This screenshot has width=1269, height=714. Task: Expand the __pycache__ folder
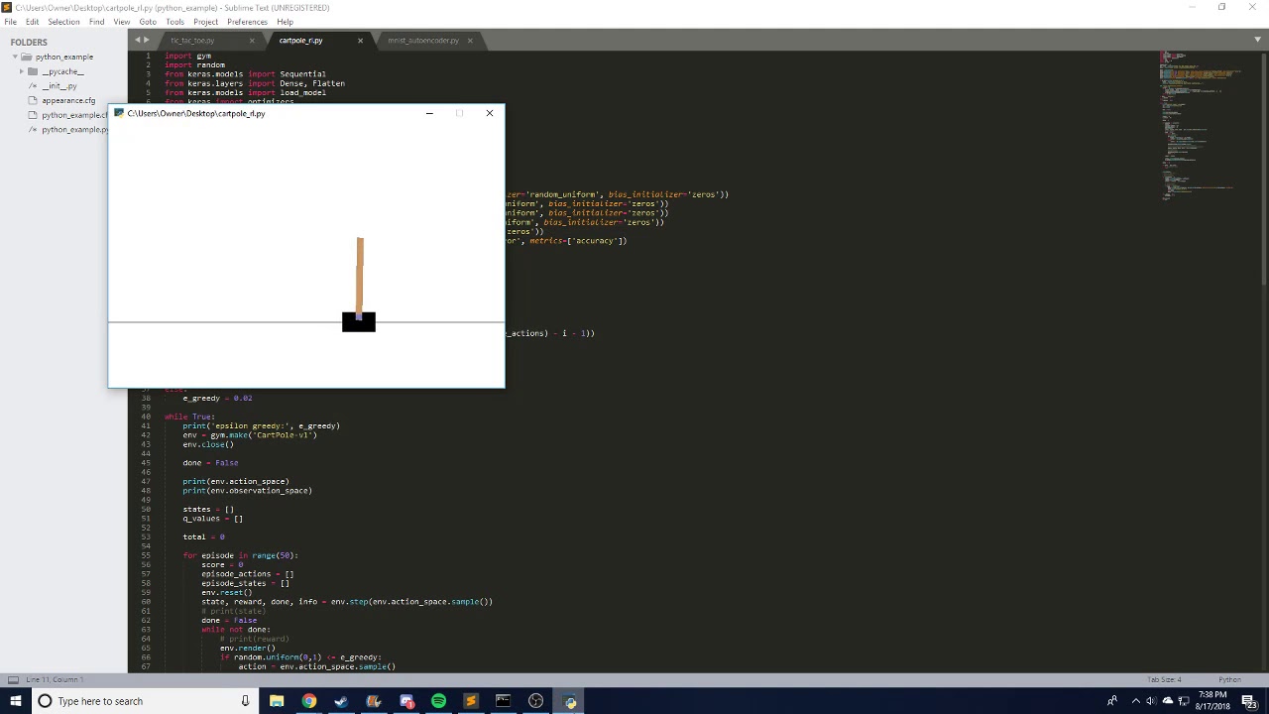coord(22,71)
